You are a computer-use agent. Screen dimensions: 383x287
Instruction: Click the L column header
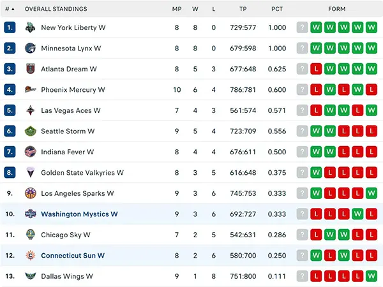pos(214,9)
